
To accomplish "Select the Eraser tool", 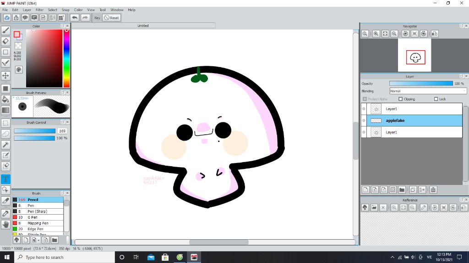I will (5, 41).
